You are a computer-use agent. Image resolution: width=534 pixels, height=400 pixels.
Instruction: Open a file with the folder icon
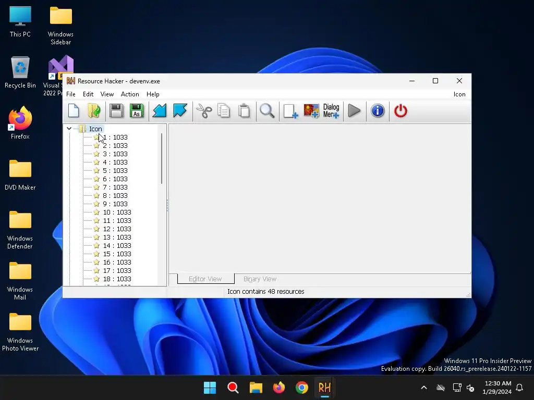94,111
